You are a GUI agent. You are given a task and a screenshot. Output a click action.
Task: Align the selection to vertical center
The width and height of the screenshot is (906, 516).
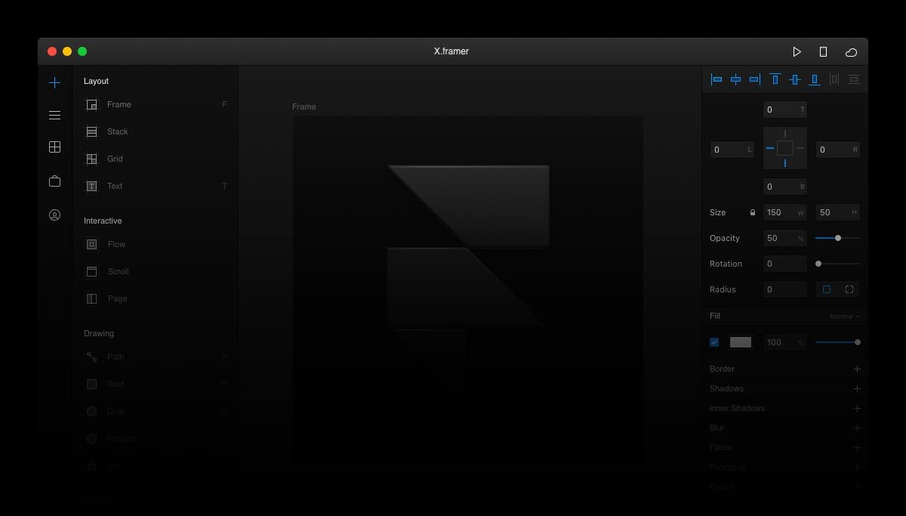794,79
